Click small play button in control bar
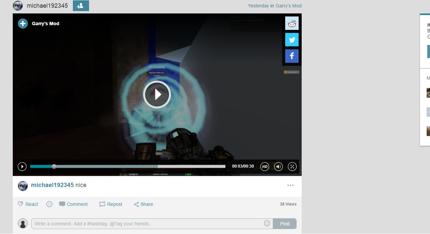This screenshot has height=234, width=430. point(22,166)
